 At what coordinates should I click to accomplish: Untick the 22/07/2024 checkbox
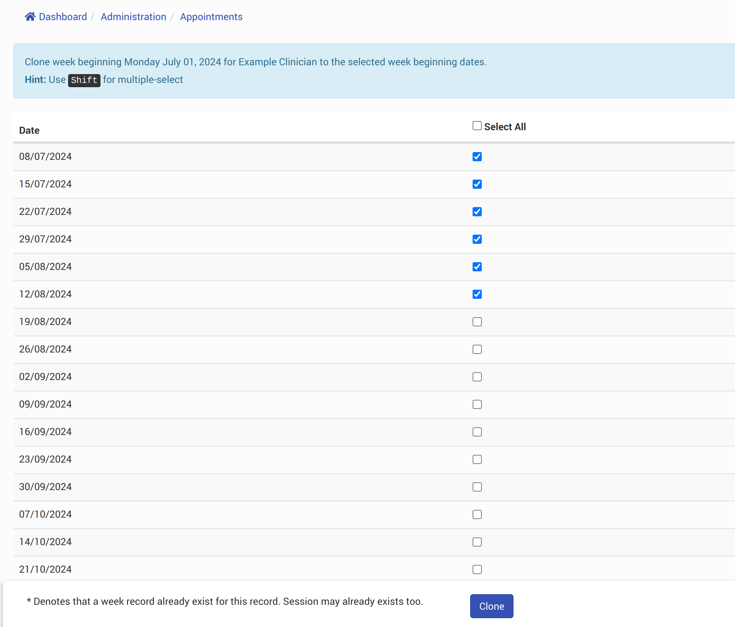point(477,211)
